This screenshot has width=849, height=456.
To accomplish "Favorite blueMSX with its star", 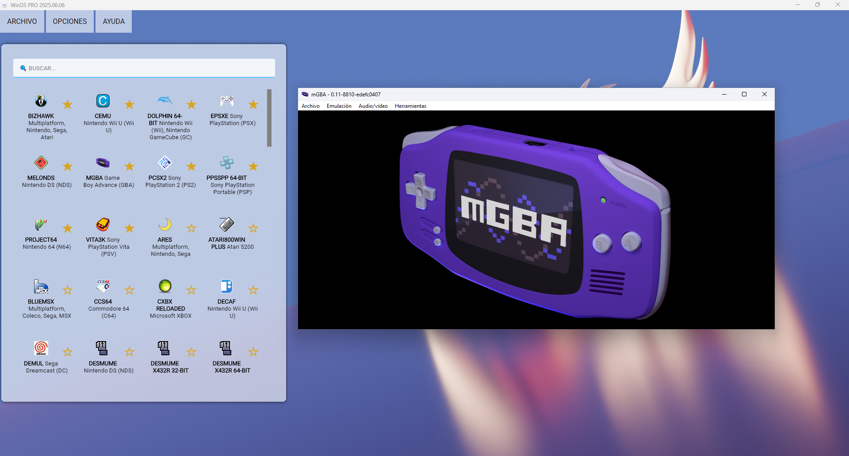I will [67, 290].
